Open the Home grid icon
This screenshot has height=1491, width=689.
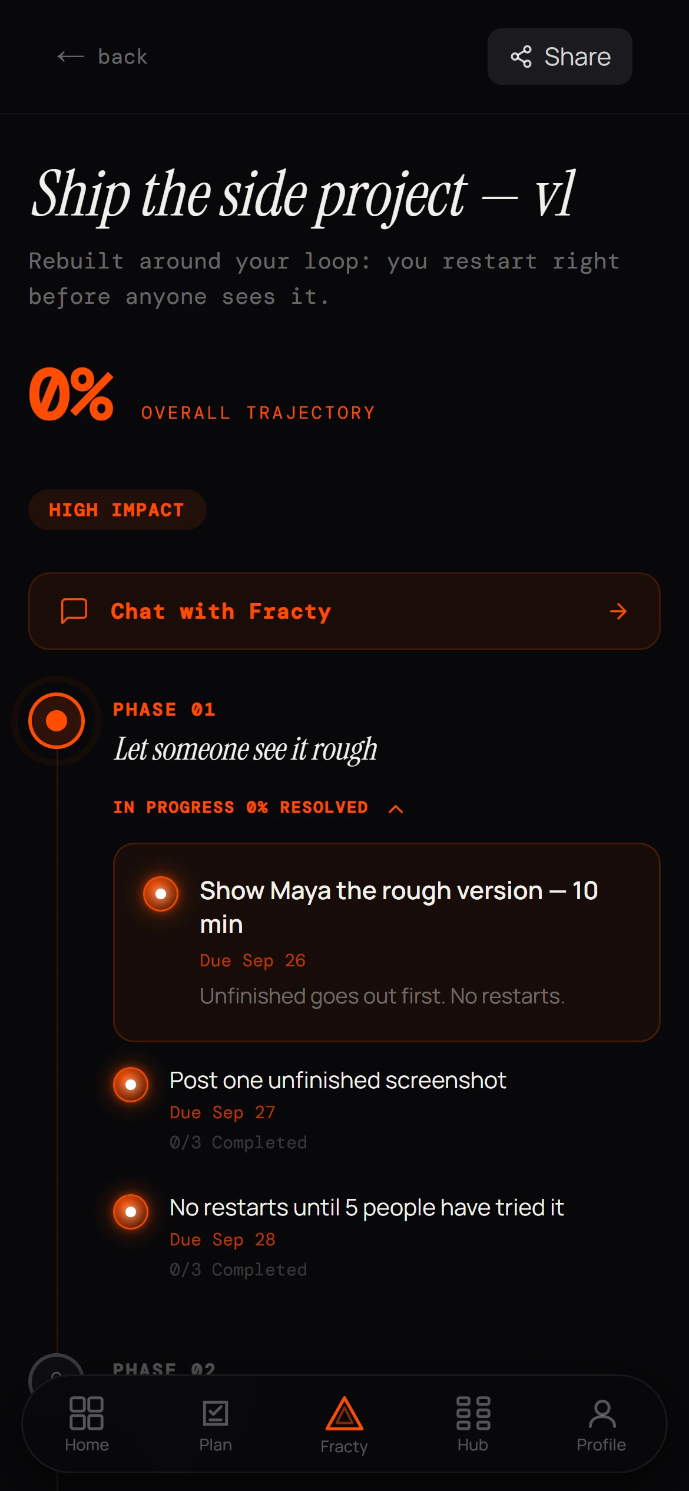pyautogui.click(x=87, y=1413)
